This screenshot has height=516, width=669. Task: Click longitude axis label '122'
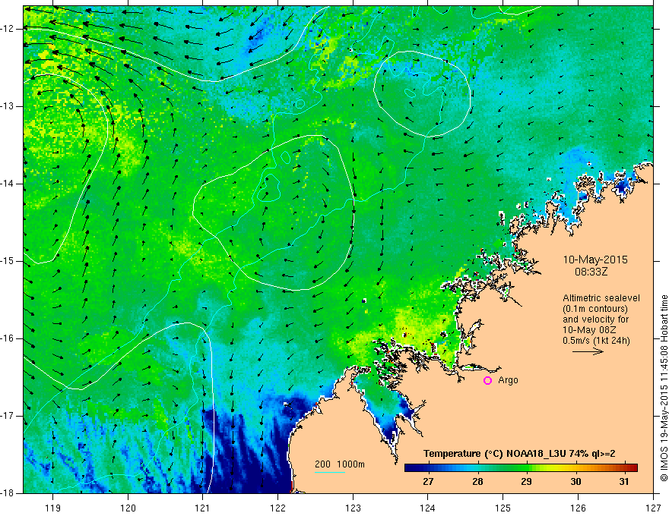tap(277, 508)
